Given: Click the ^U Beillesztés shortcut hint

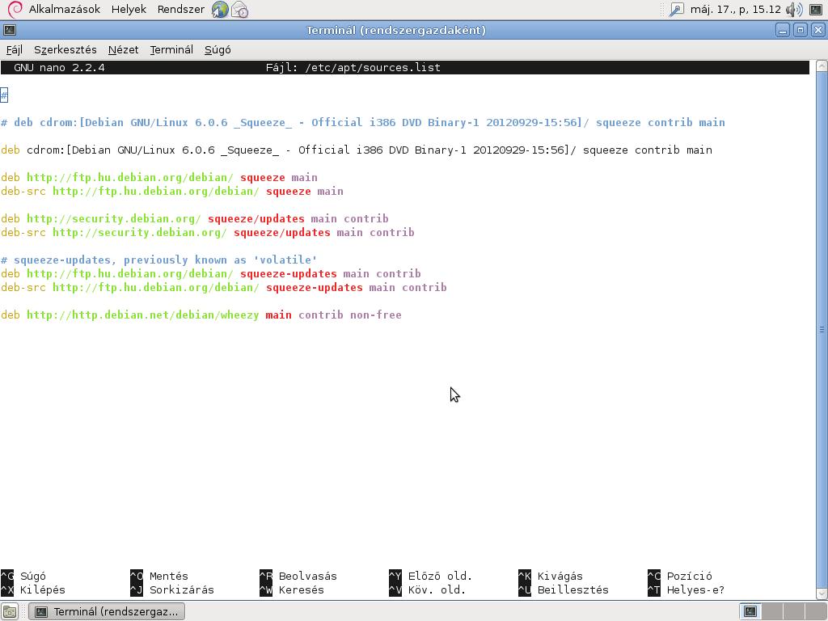Looking at the screenshot, I should (564, 589).
